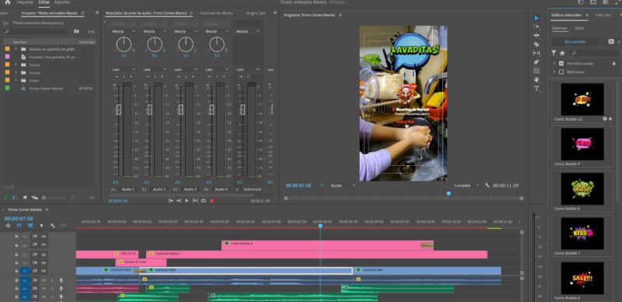Image resolution: width=622 pixels, height=302 pixels.
Task: Select the Type tool
Action: [x=536, y=88]
